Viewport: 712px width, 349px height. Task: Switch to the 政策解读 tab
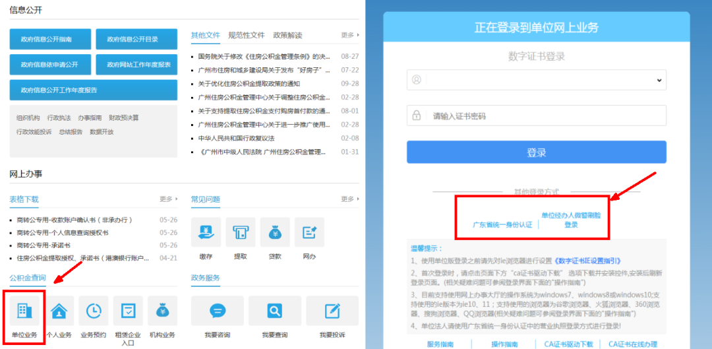[x=287, y=35]
